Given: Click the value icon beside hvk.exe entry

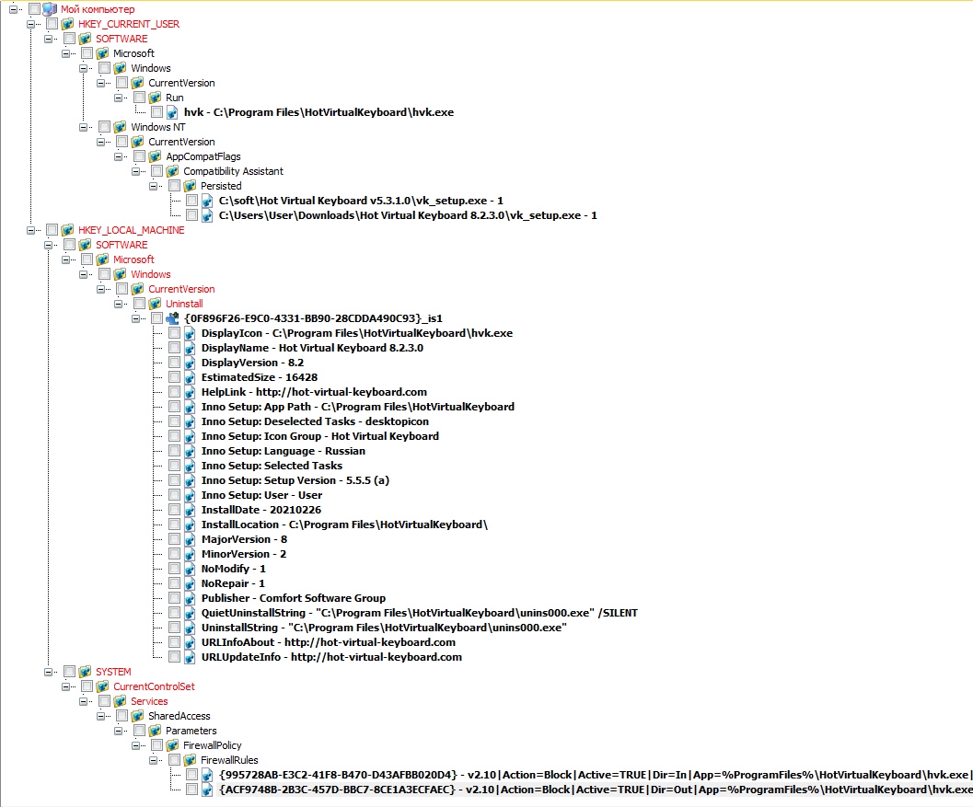Looking at the screenshot, I should (x=172, y=112).
